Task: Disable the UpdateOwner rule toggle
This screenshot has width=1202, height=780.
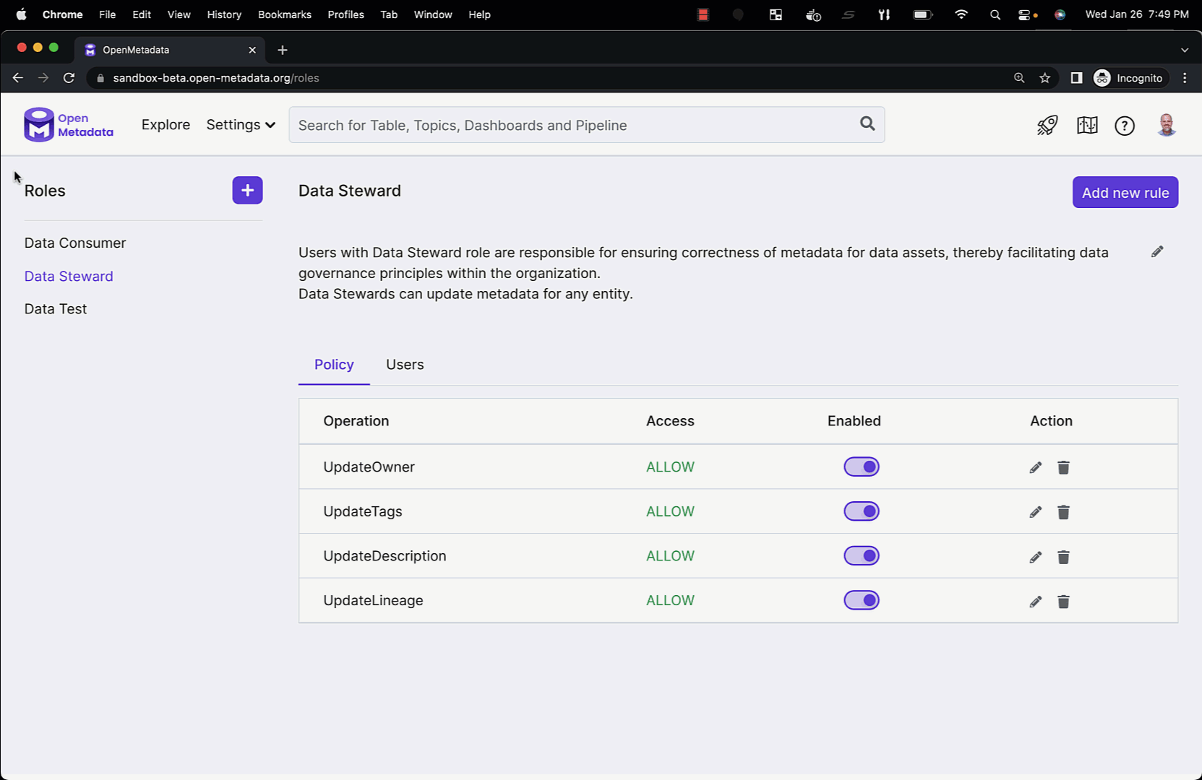Action: [861, 467]
